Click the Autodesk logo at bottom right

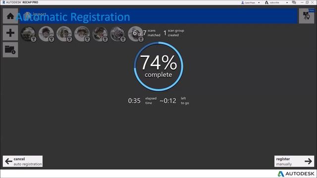click(x=296, y=174)
